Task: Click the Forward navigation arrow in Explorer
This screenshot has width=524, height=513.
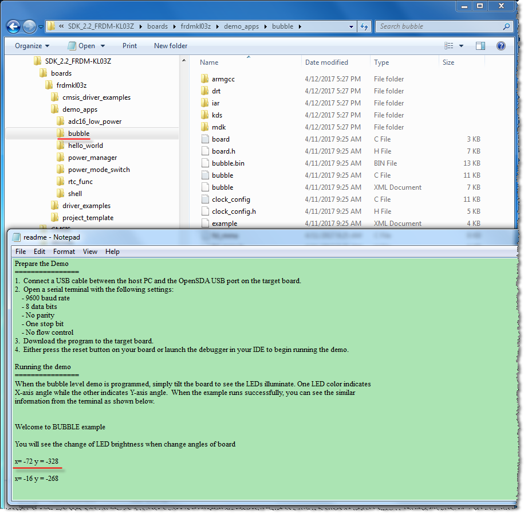Action: click(x=29, y=26)
